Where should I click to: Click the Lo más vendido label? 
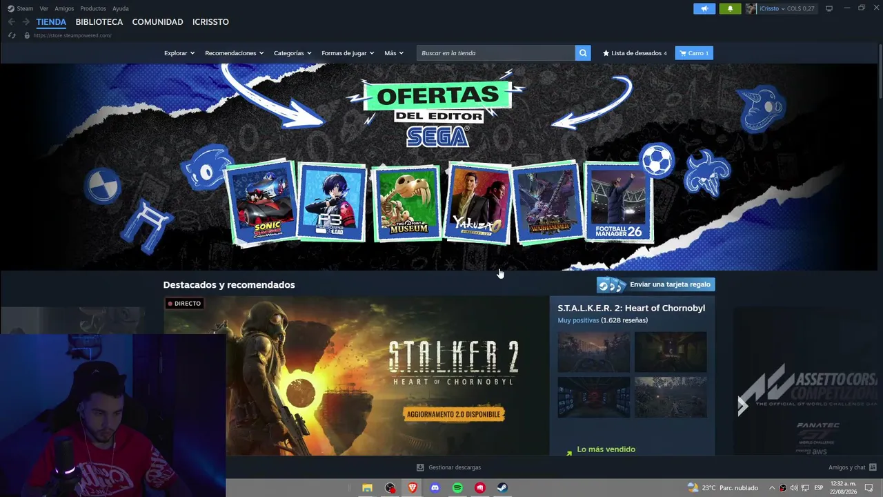[x=606, y=449]
